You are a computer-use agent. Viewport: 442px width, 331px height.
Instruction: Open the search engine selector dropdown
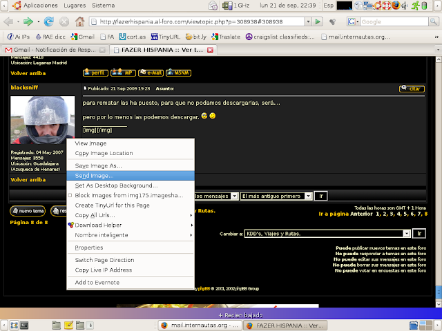[x=354, y=21]
